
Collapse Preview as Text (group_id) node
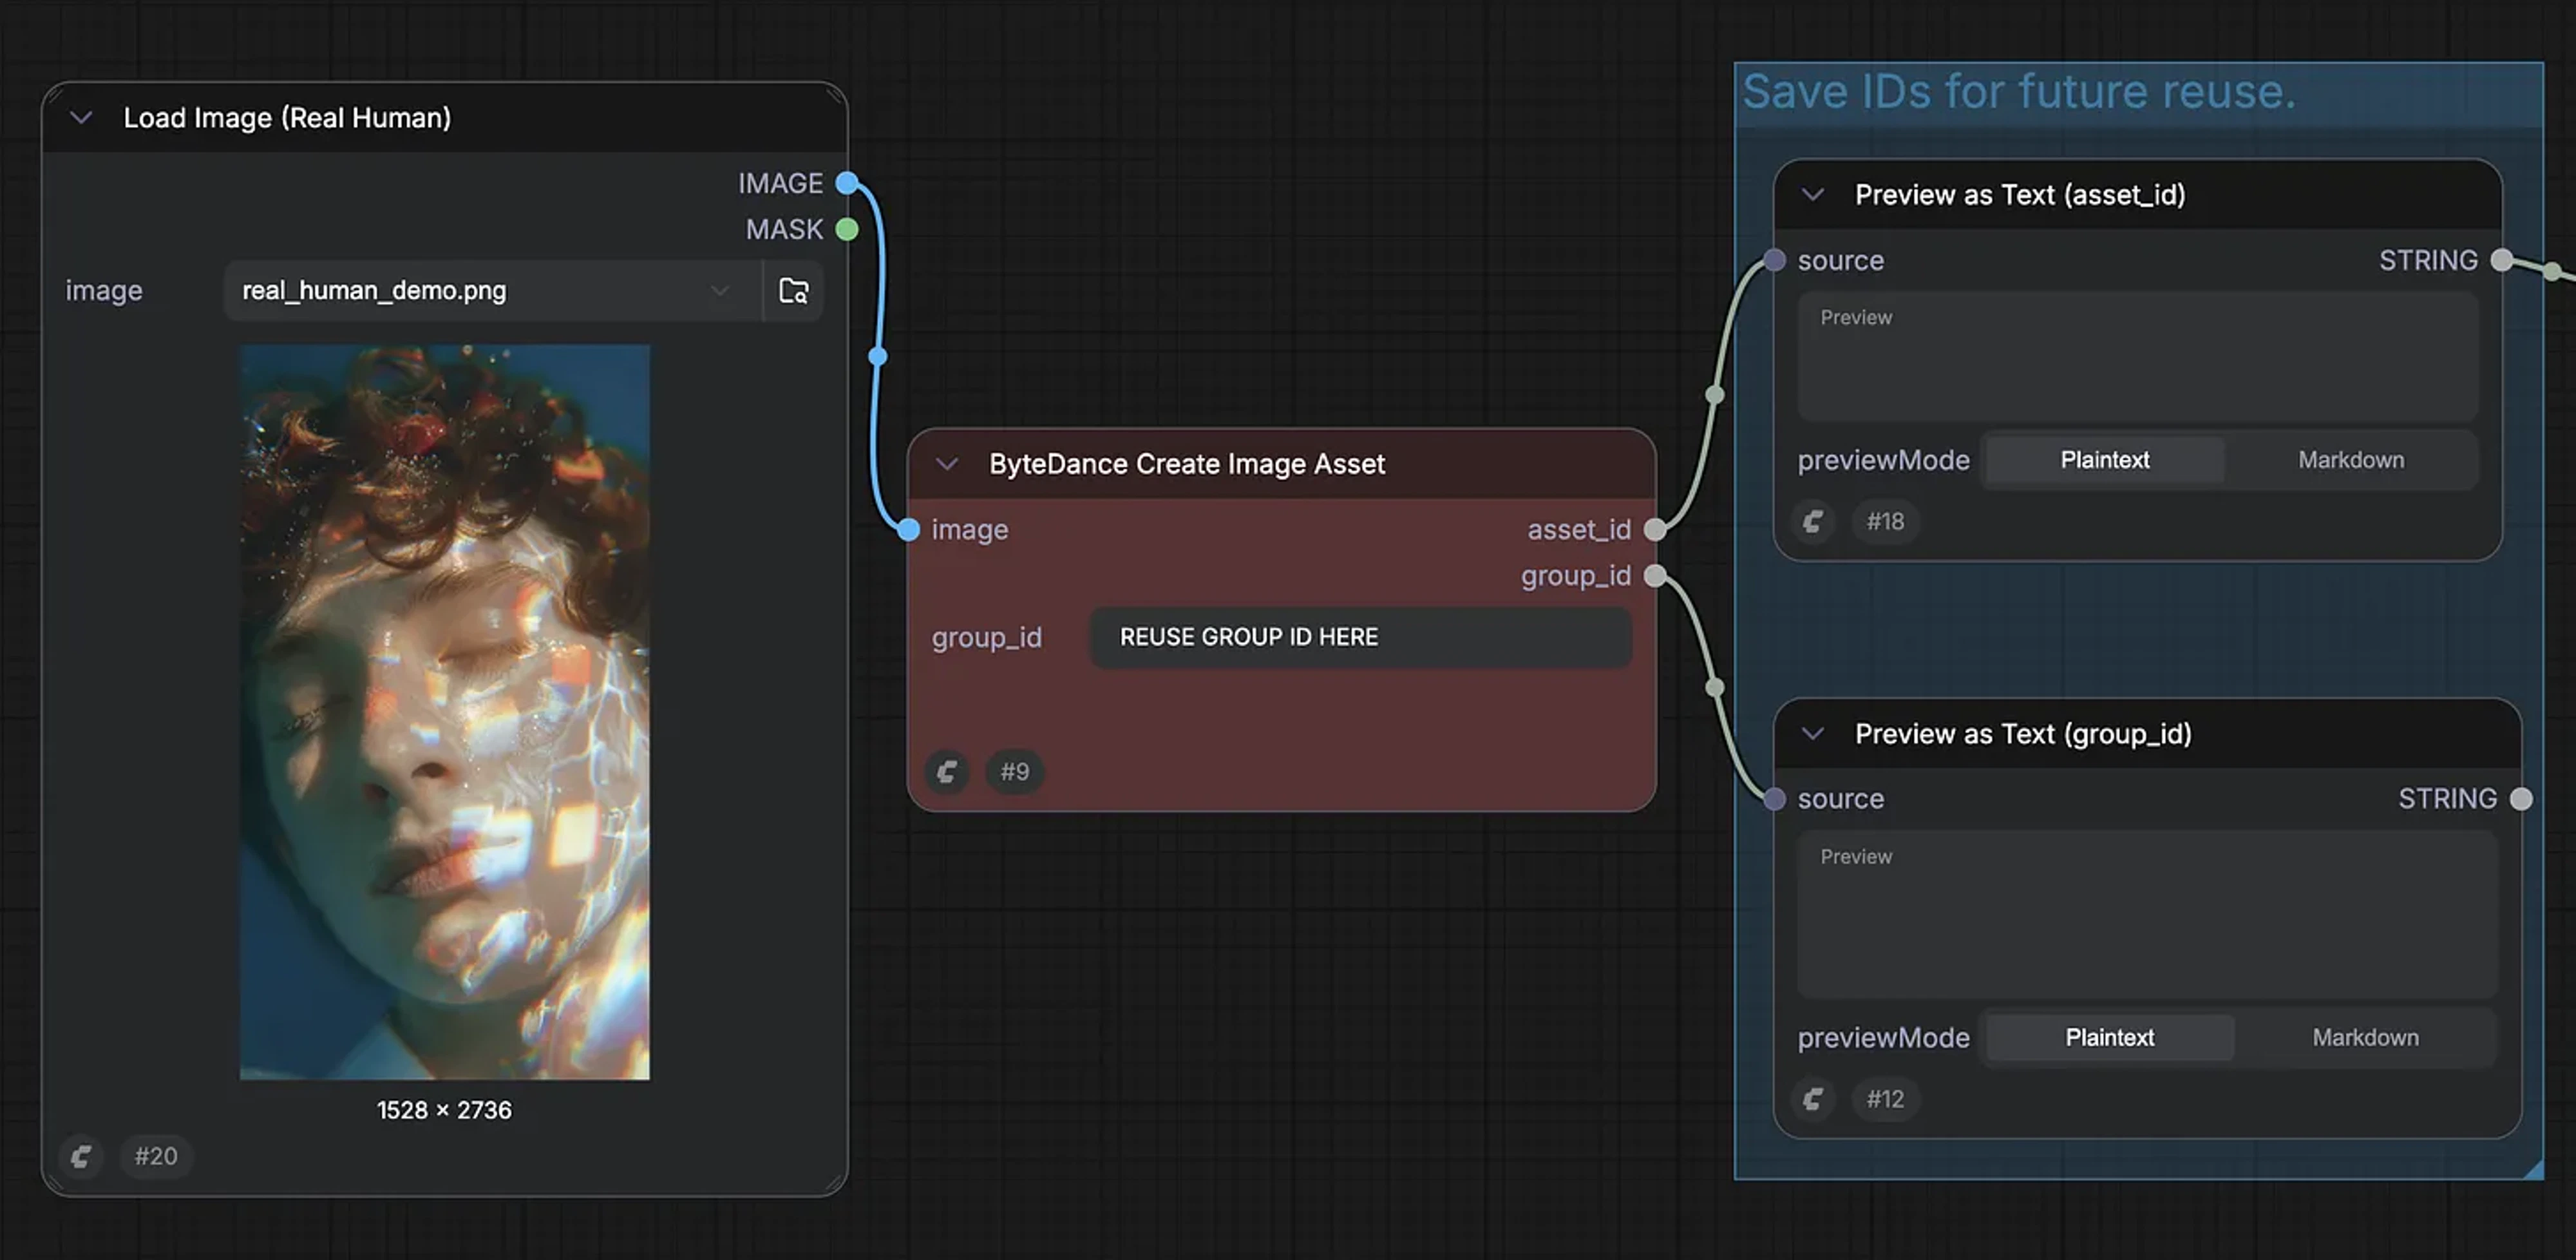[x=1813, y=734]
